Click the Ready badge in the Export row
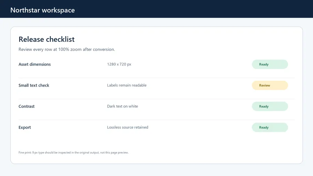Screen dimensions: 313x176 point(270,127)
